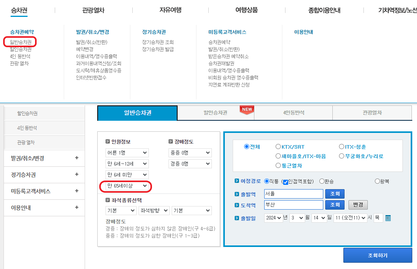Select 관광 열차 in left sidebar
This screenshot has width=417, height=269.
pyautogui.click(x=44, y=143)
